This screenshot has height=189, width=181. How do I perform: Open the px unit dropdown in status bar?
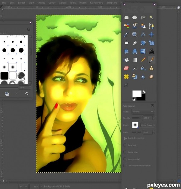pos(24,186)
